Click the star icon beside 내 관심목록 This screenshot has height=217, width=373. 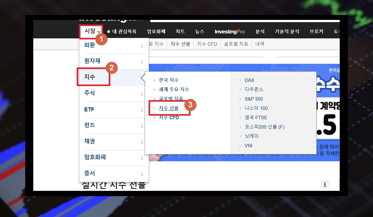point(109,31)
